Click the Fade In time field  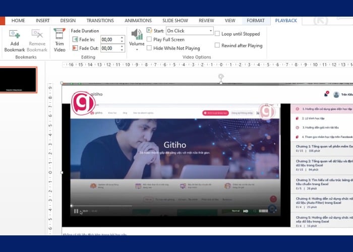[x=110, y=40]
